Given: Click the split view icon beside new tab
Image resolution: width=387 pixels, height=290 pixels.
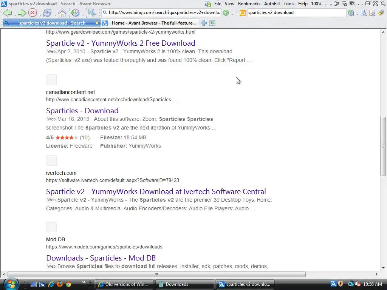Looking at the screenshot, I should (x=212, y=23).
